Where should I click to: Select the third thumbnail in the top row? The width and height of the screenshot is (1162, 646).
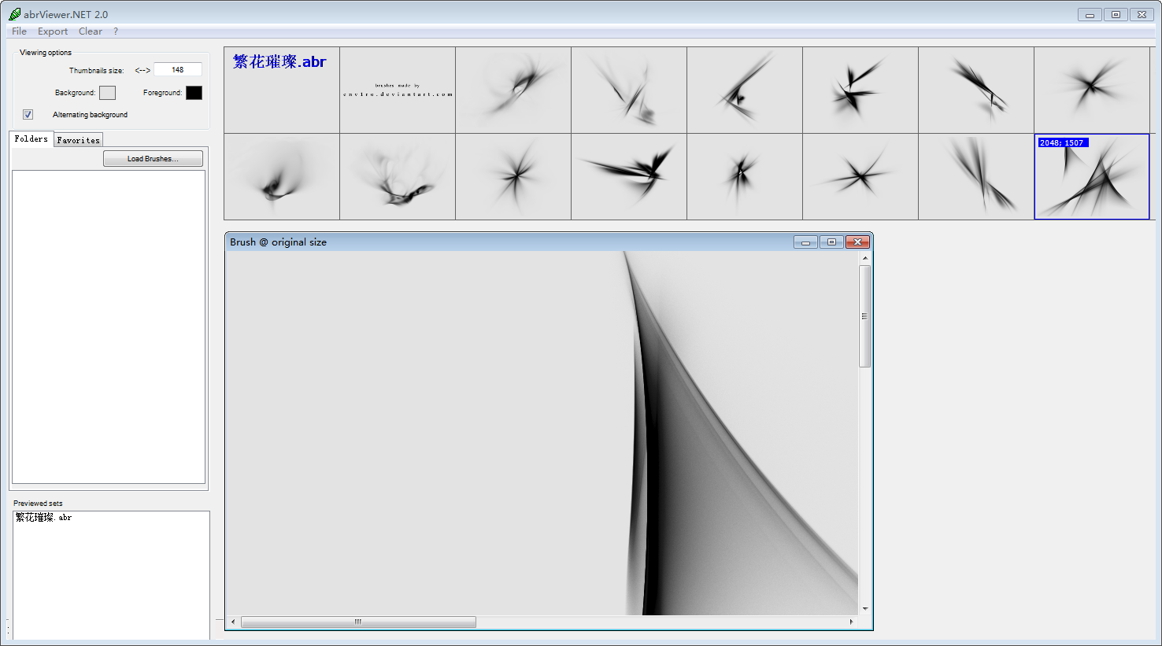(x=513, y=90)
